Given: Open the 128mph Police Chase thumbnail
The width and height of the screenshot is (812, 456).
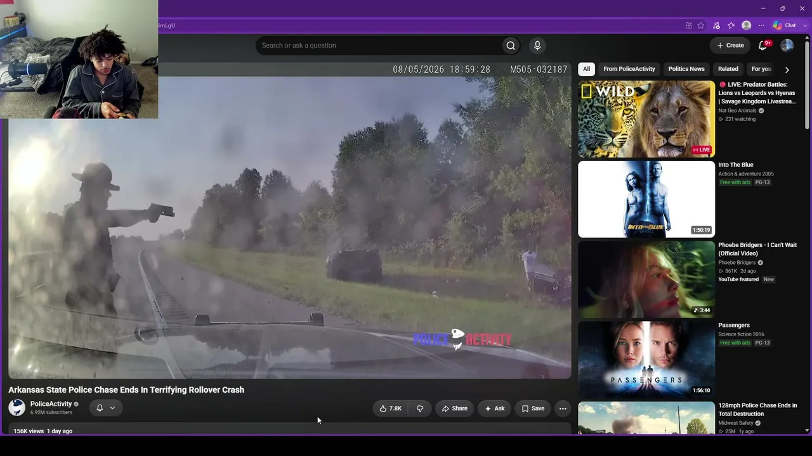Looking at the screenshot, I should click(646, 418).
